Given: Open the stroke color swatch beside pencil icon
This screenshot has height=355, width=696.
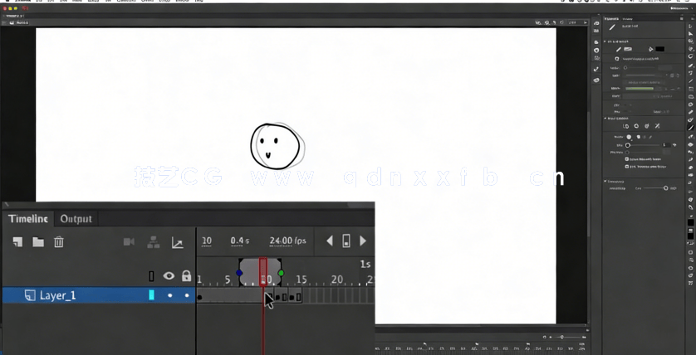Looking at the screenshot, I should pyautogui.click(x=628, y=49).
